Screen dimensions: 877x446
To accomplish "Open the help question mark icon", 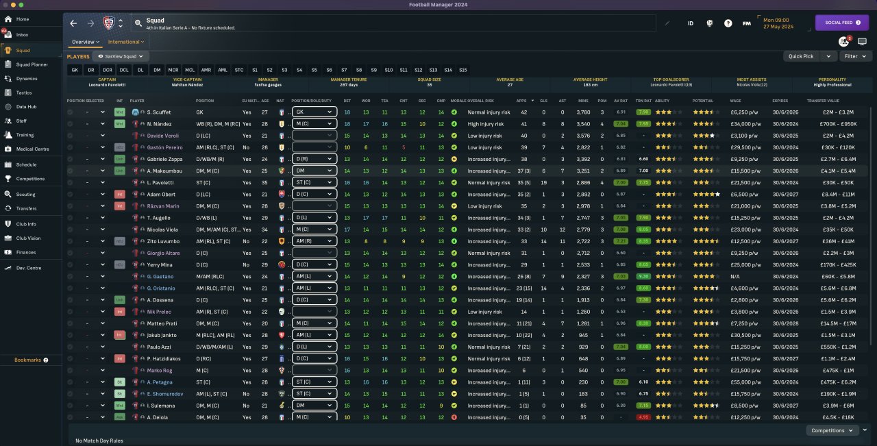I will pos(728,23).
